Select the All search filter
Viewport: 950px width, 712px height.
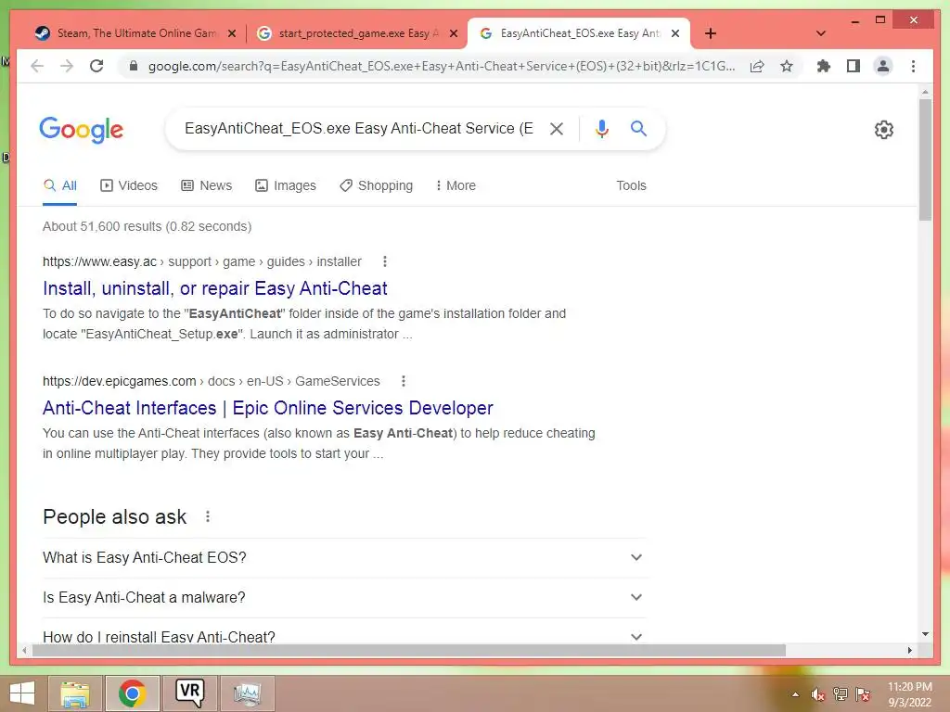tap(60, 185)
